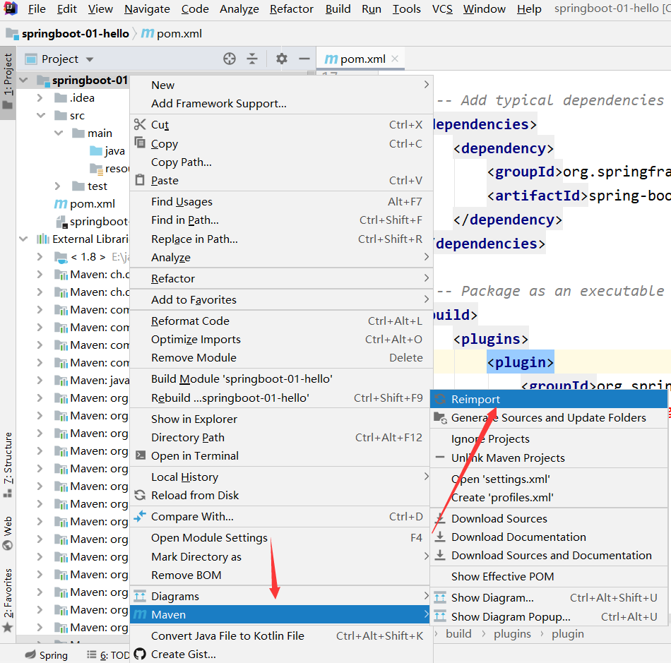The height and width of the screenshot is (663, 671).
Task: Click the 'plugins' editor breadcrumb
Action: point(512,634)
